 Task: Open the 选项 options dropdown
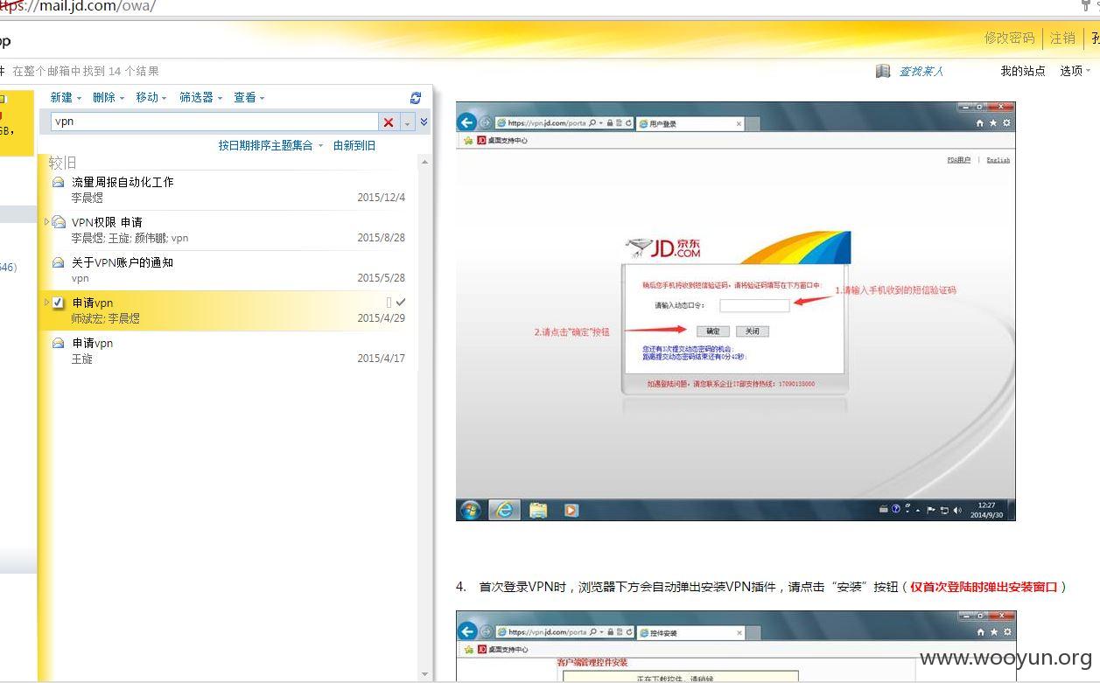click(1075, 72)
